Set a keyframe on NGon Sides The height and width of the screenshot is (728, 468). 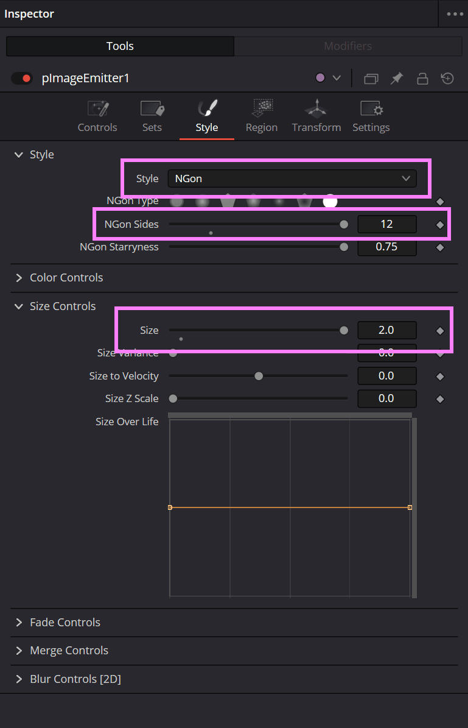tap(439, 224)
